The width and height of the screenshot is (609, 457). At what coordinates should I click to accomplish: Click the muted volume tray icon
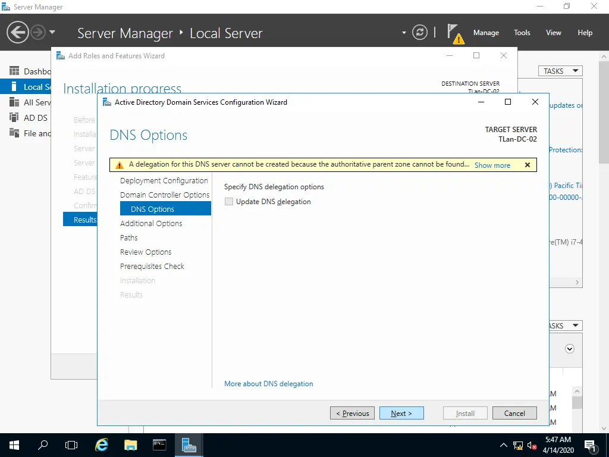pyautogui.click(x=532, y=445)
